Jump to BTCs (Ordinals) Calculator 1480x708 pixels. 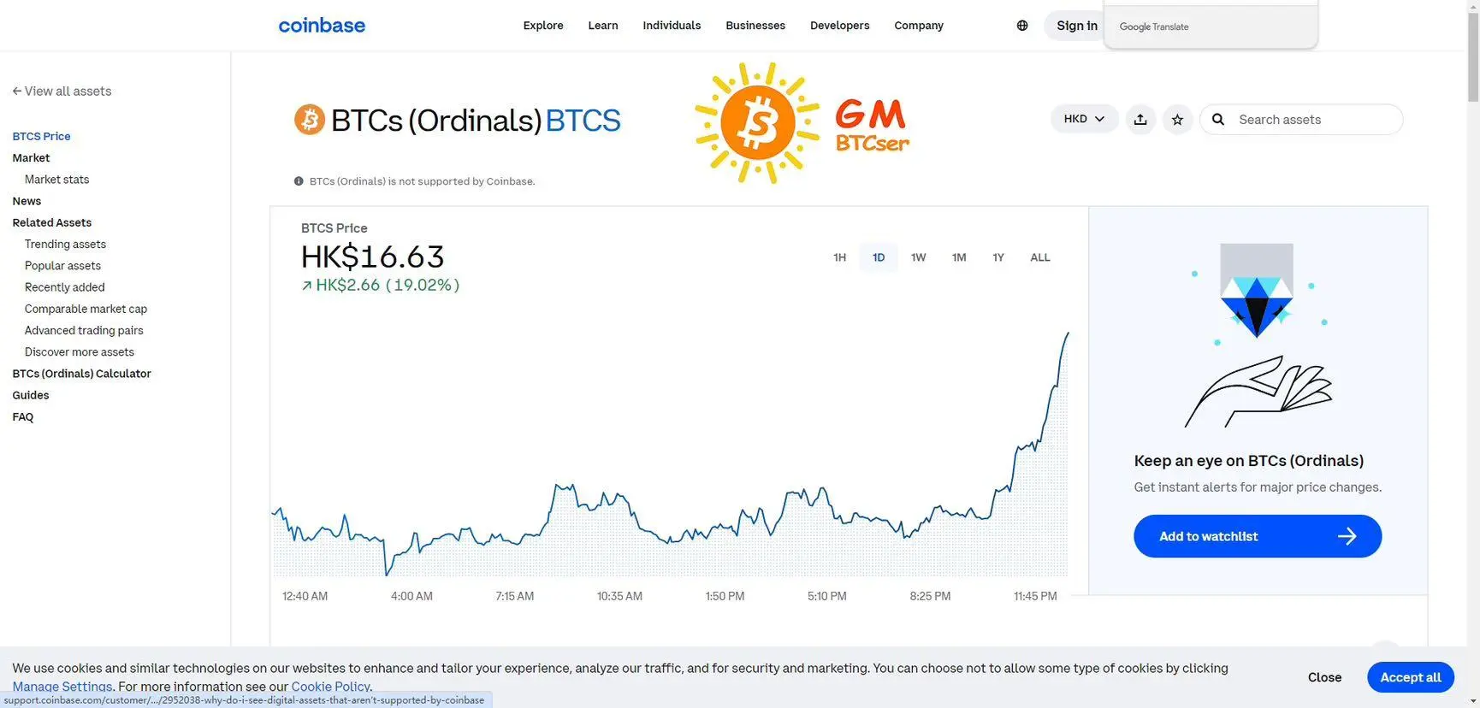click(x=81, y=374)
